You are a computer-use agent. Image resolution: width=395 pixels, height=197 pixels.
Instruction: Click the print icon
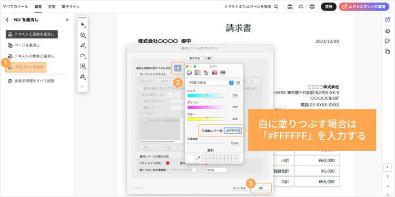click(312, 7)
